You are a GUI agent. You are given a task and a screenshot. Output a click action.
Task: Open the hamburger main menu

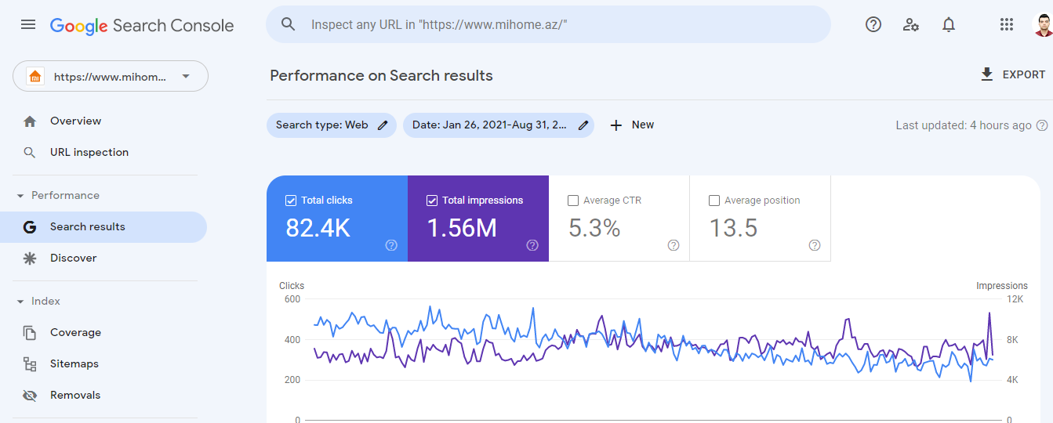(x=28, y=24)
